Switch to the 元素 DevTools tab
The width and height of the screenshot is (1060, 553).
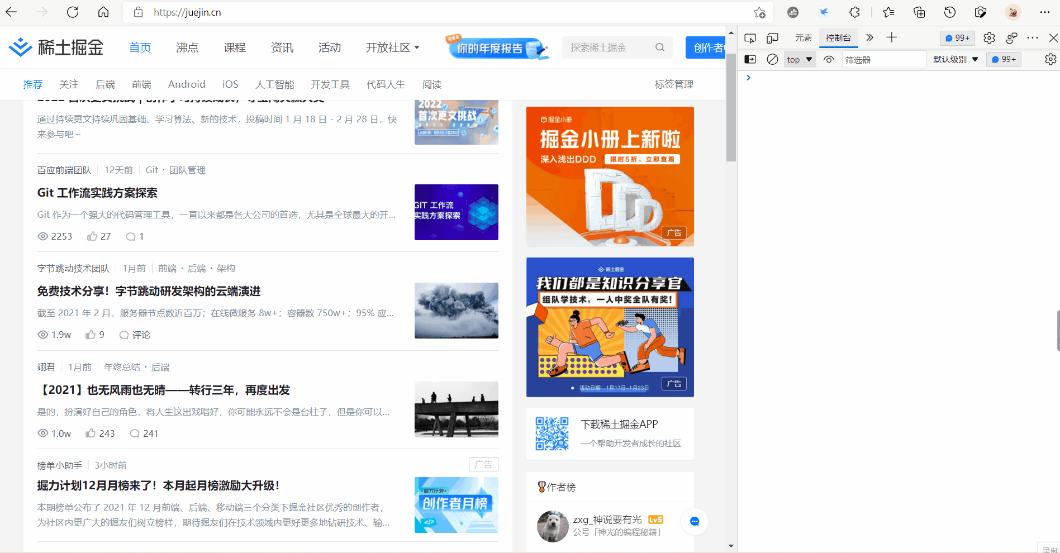pyautogui.click(x=804, y=38)
